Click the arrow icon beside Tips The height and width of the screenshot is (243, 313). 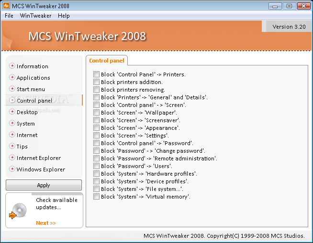[12, 146]
